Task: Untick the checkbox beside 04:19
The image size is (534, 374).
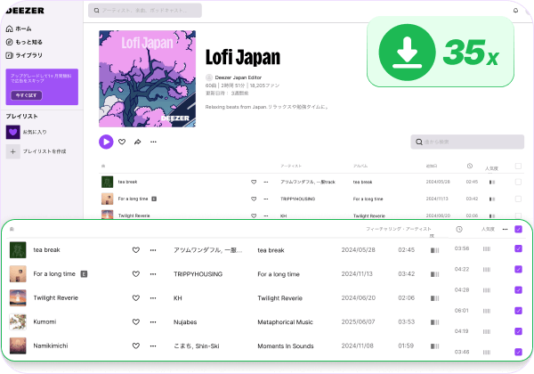Action: 518,331
